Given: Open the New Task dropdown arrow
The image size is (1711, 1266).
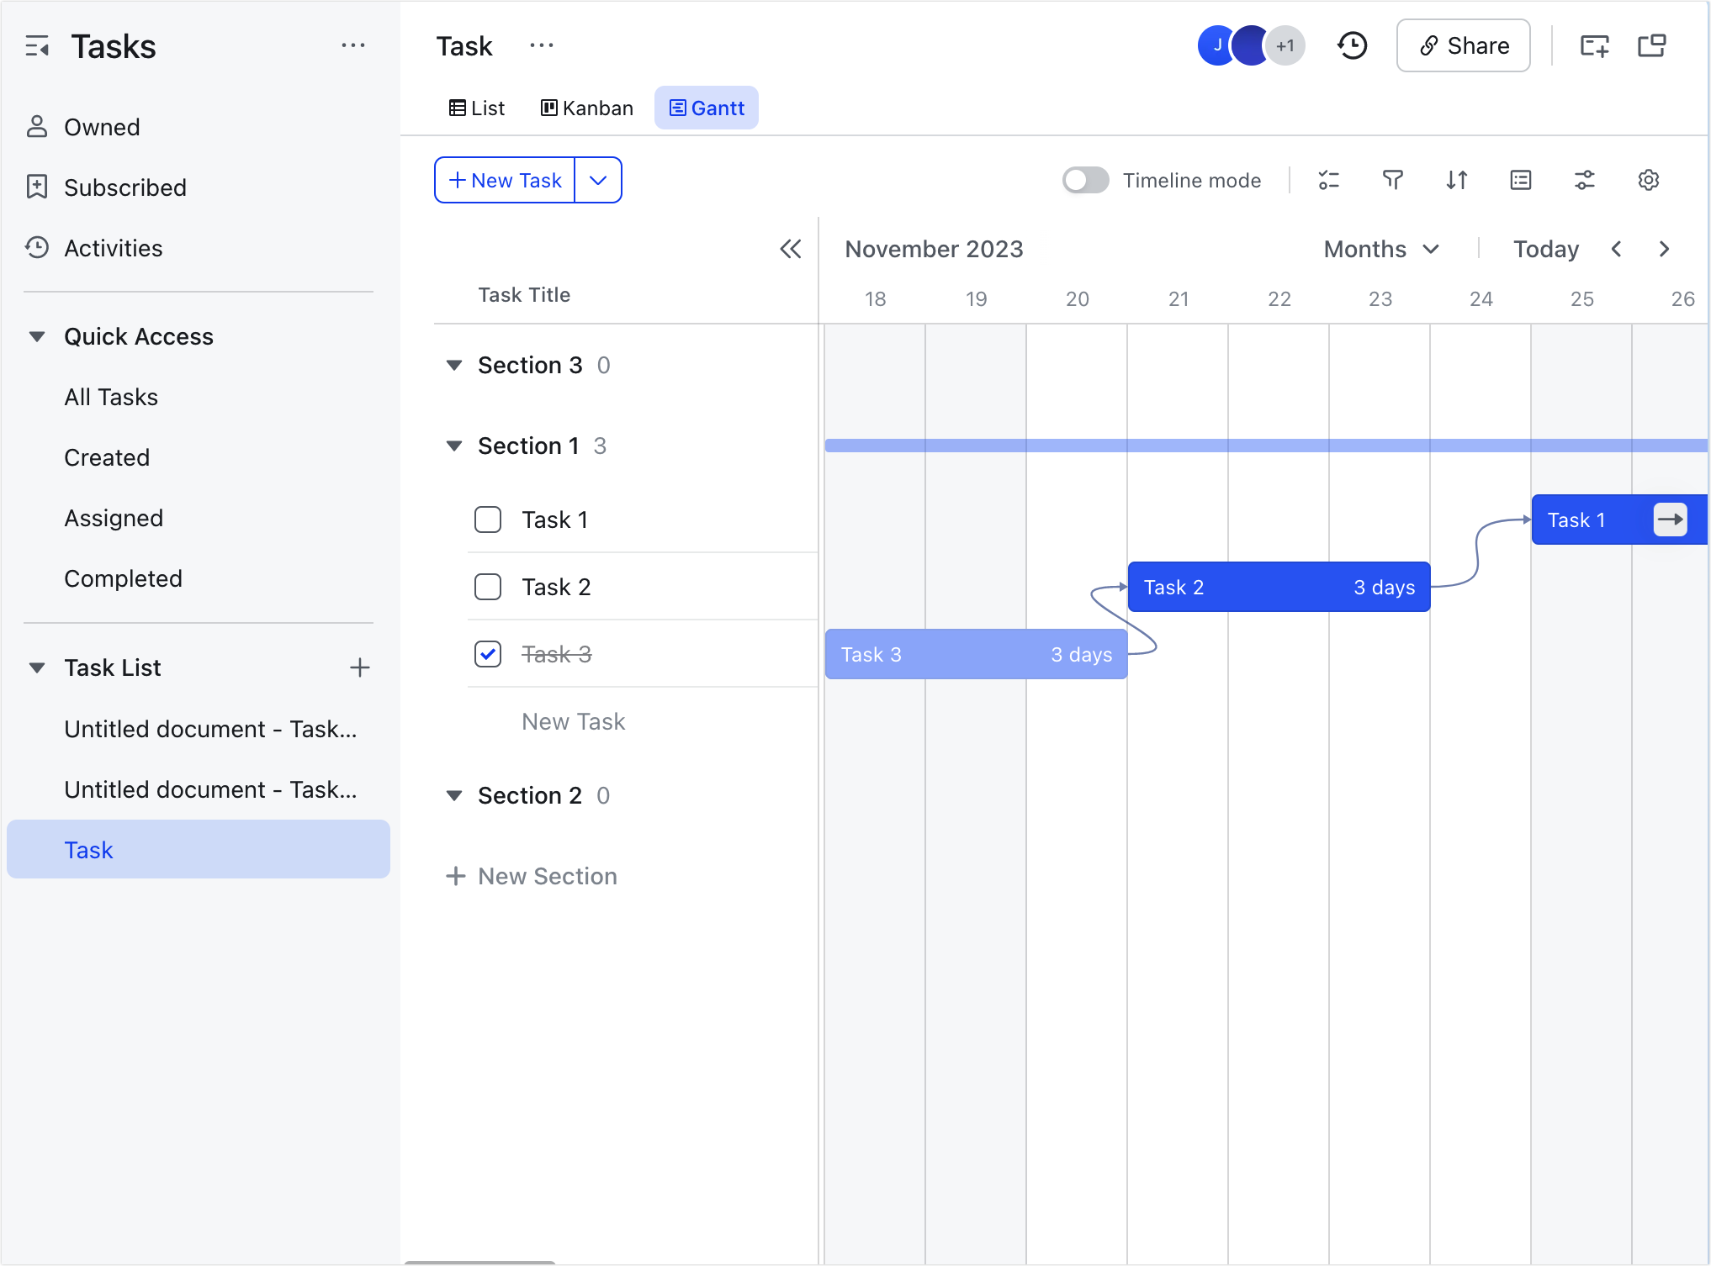Looking at the screenshot, I should pos(598,180).
